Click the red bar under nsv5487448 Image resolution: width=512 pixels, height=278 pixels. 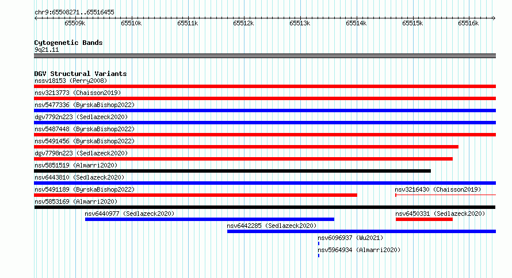click(265, 135)
